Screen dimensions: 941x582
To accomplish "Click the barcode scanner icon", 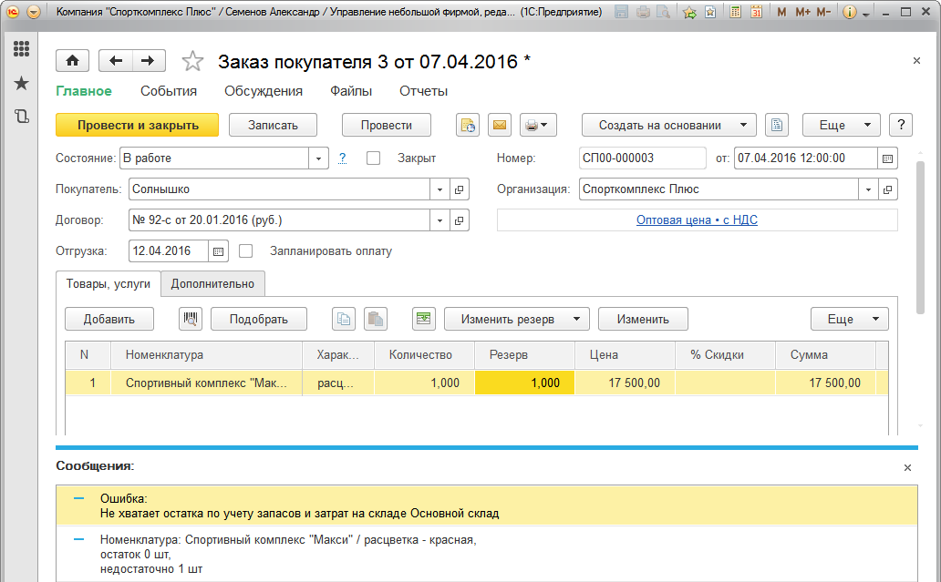I will click(x=191, y=319).
